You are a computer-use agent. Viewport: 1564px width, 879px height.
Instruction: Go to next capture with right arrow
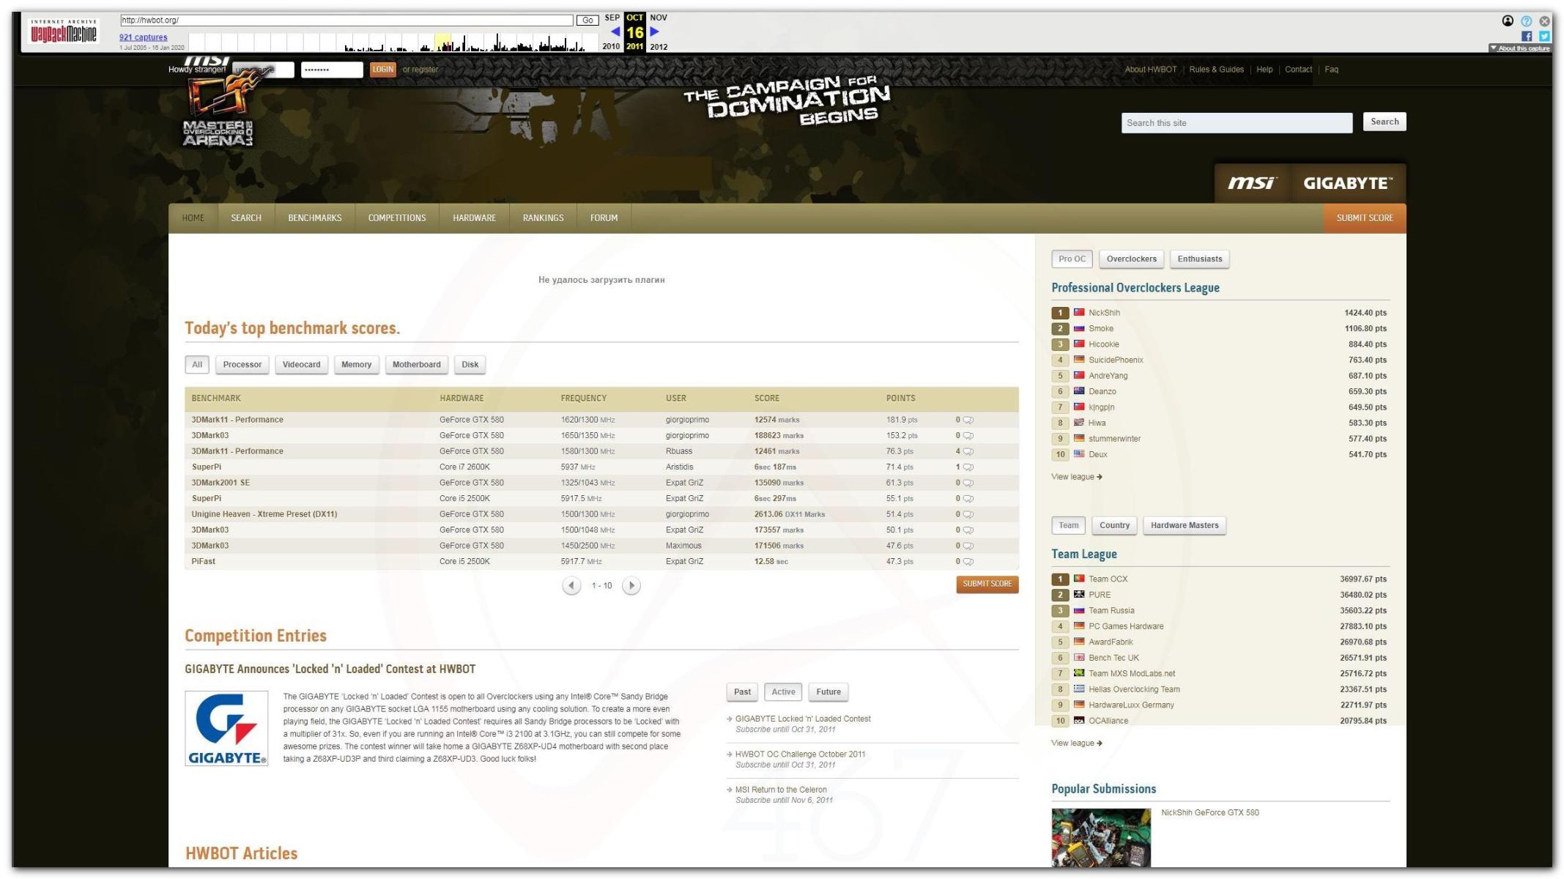(x=655, y=31)
